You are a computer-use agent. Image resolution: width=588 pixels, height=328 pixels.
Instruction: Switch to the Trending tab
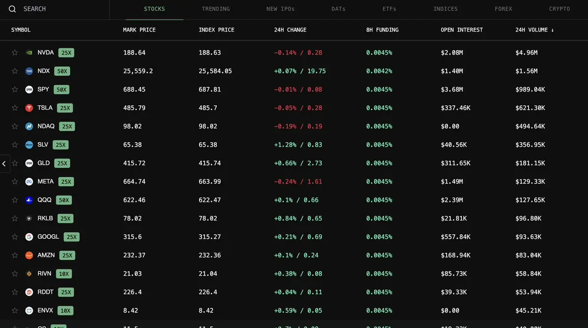pos(215,9)
